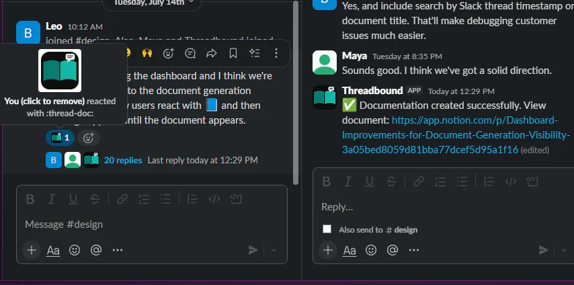
Task: Open attachment plus menu in thread reply composer
Action: (328, 250)
